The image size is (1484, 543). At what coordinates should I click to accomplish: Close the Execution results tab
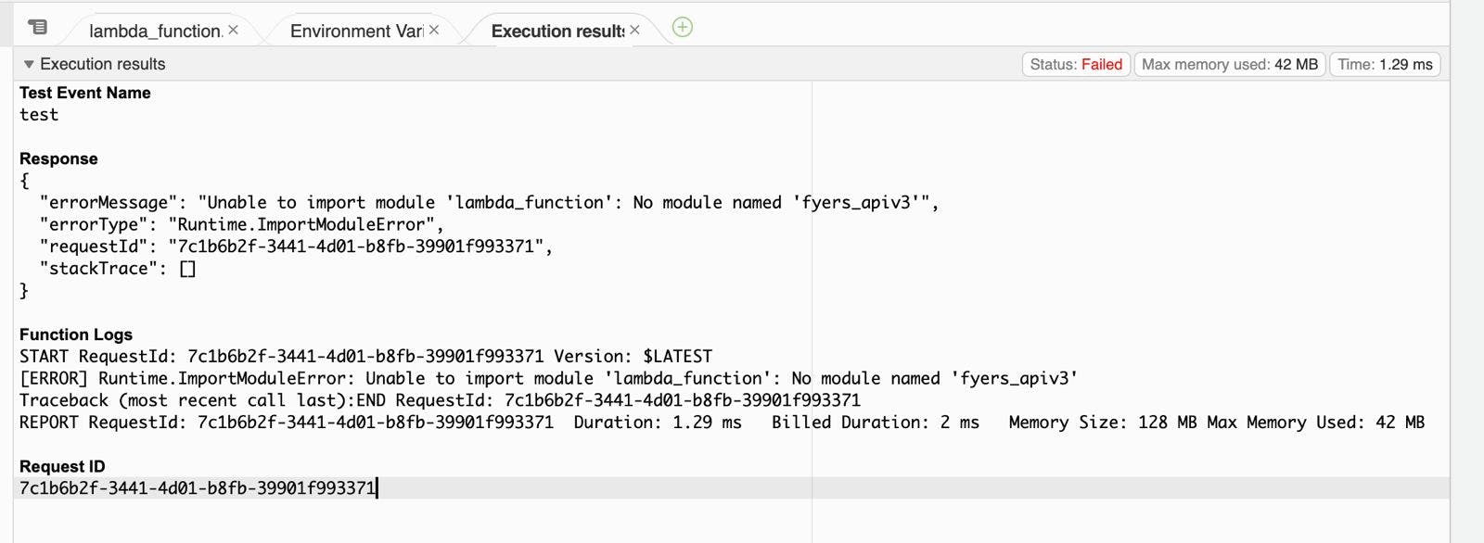click(634, 31)
